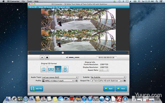
Task: Open the Tools menu
Action: pos(29,1)
